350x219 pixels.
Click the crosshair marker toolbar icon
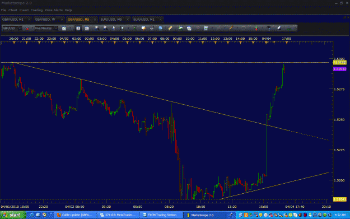pos(122,29)
